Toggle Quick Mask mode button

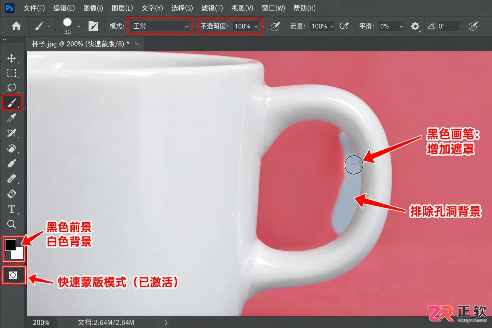13,275
